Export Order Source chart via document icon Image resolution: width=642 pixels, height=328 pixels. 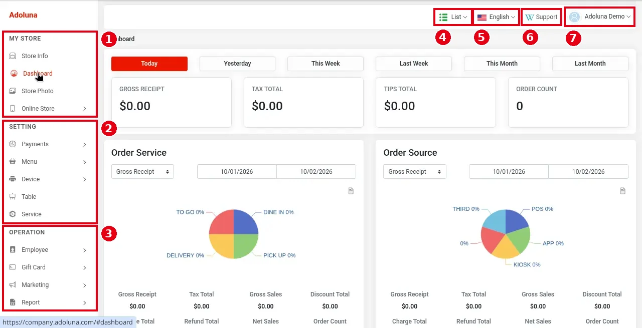[x=623, y=191]
